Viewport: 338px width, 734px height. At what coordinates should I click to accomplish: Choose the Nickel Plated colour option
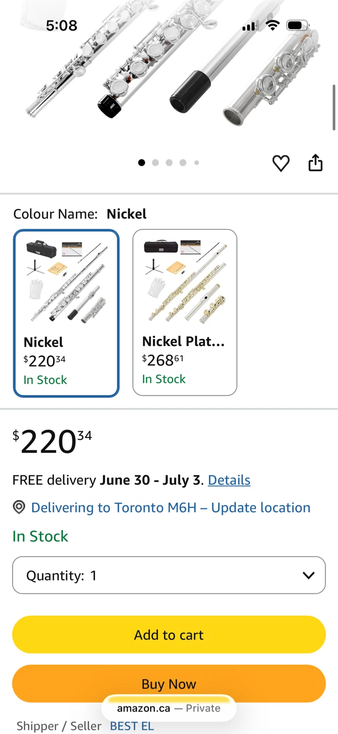click(185, 312)
